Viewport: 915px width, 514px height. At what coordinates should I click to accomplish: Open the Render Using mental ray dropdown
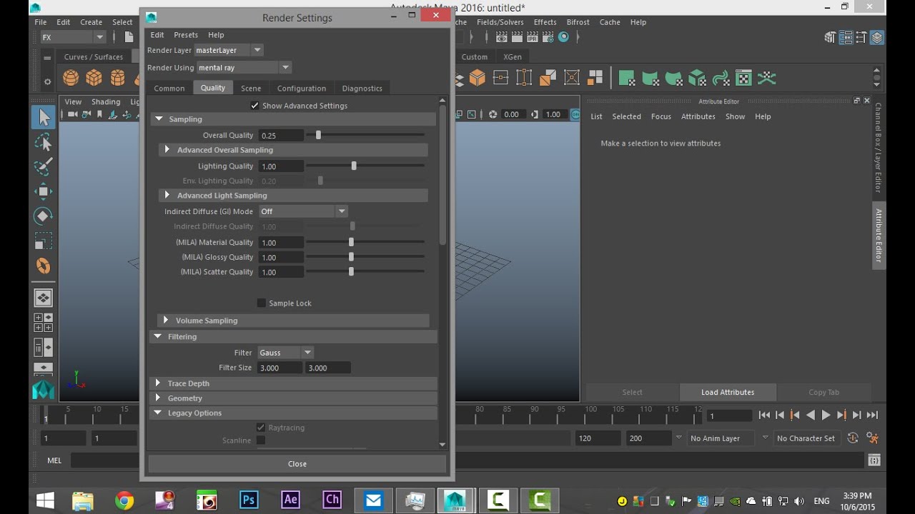click(x=244, y=68)
